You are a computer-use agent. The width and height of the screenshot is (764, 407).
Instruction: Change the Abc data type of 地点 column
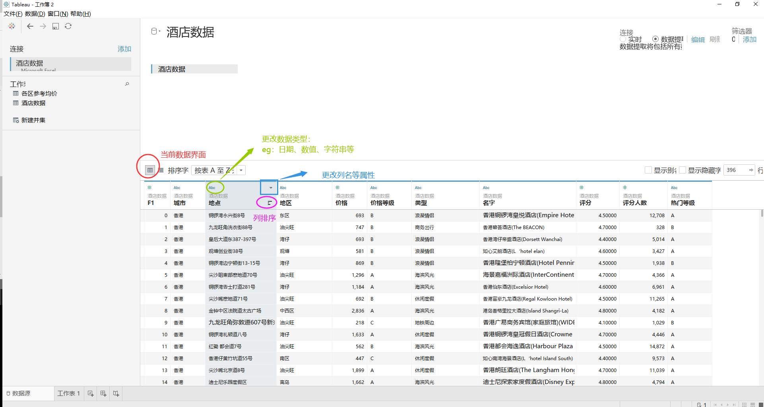pos(212,187)
